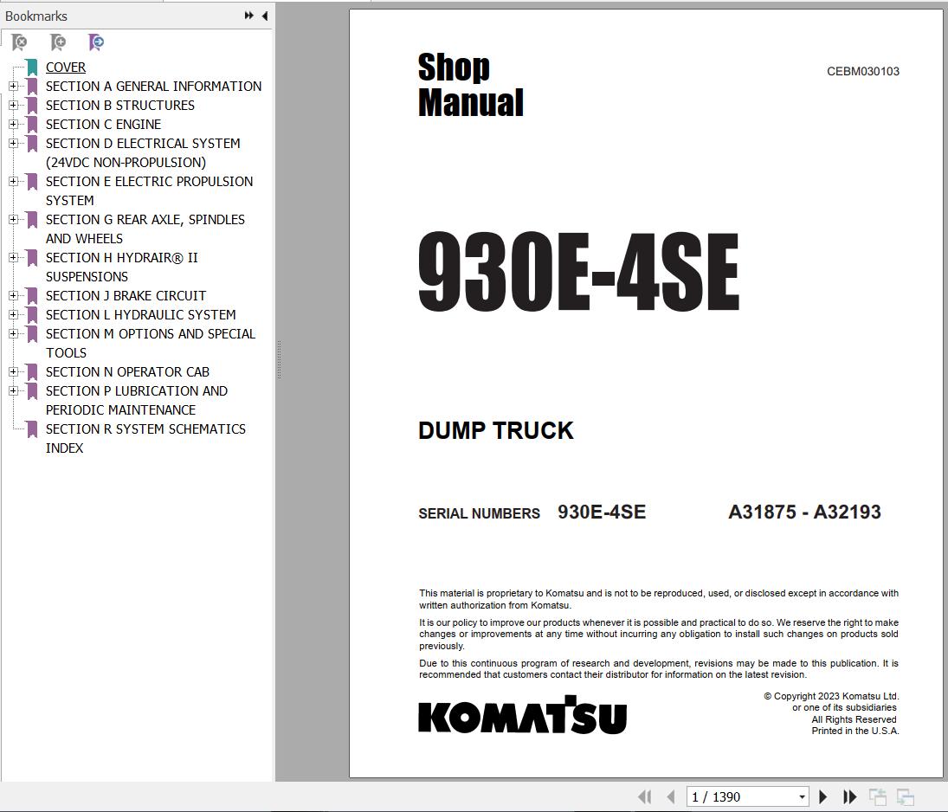Expand Section M Options and Special Tools
Image resolution: width=948 pixels, height=812 pixels.
(x=13, y=334)
